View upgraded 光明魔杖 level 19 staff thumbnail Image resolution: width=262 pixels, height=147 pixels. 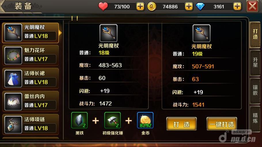[201, 33]
